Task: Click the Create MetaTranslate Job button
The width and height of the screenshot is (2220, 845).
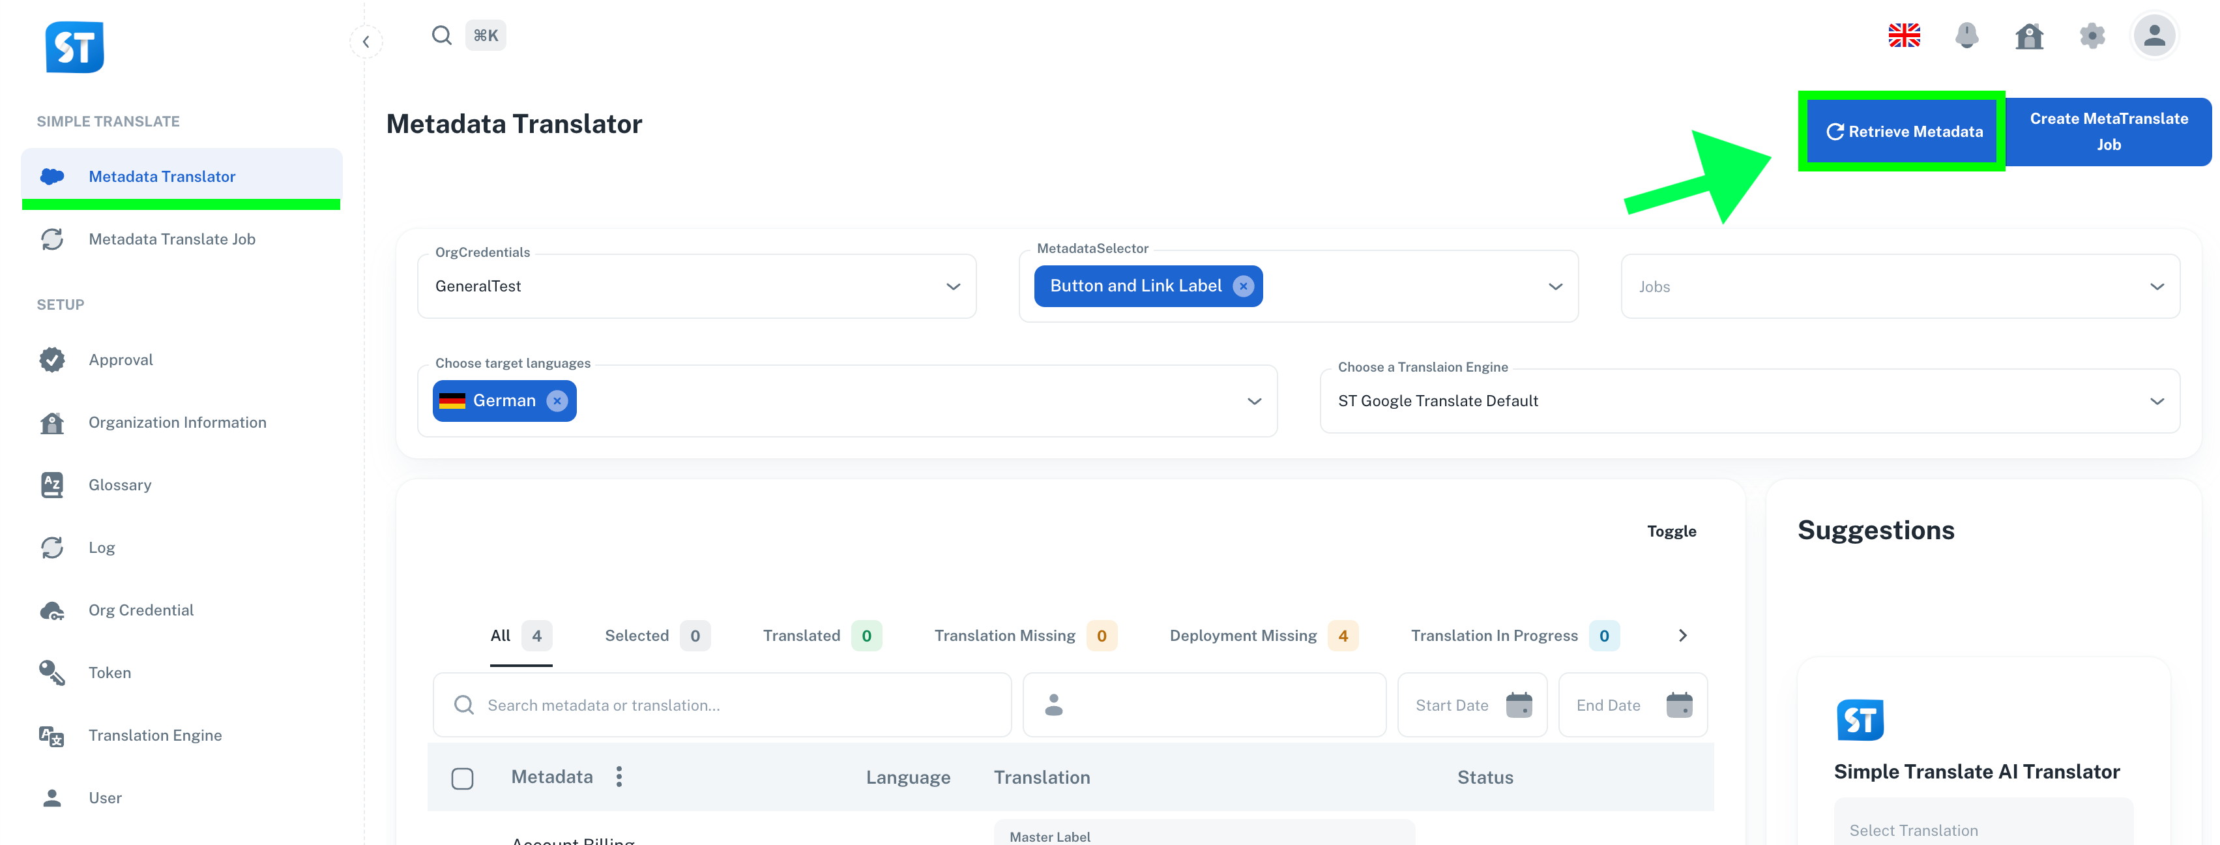Action: [x=2108, y=131]
